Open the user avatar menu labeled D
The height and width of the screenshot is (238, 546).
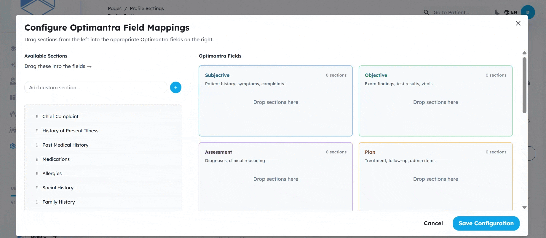coord(528,12)
